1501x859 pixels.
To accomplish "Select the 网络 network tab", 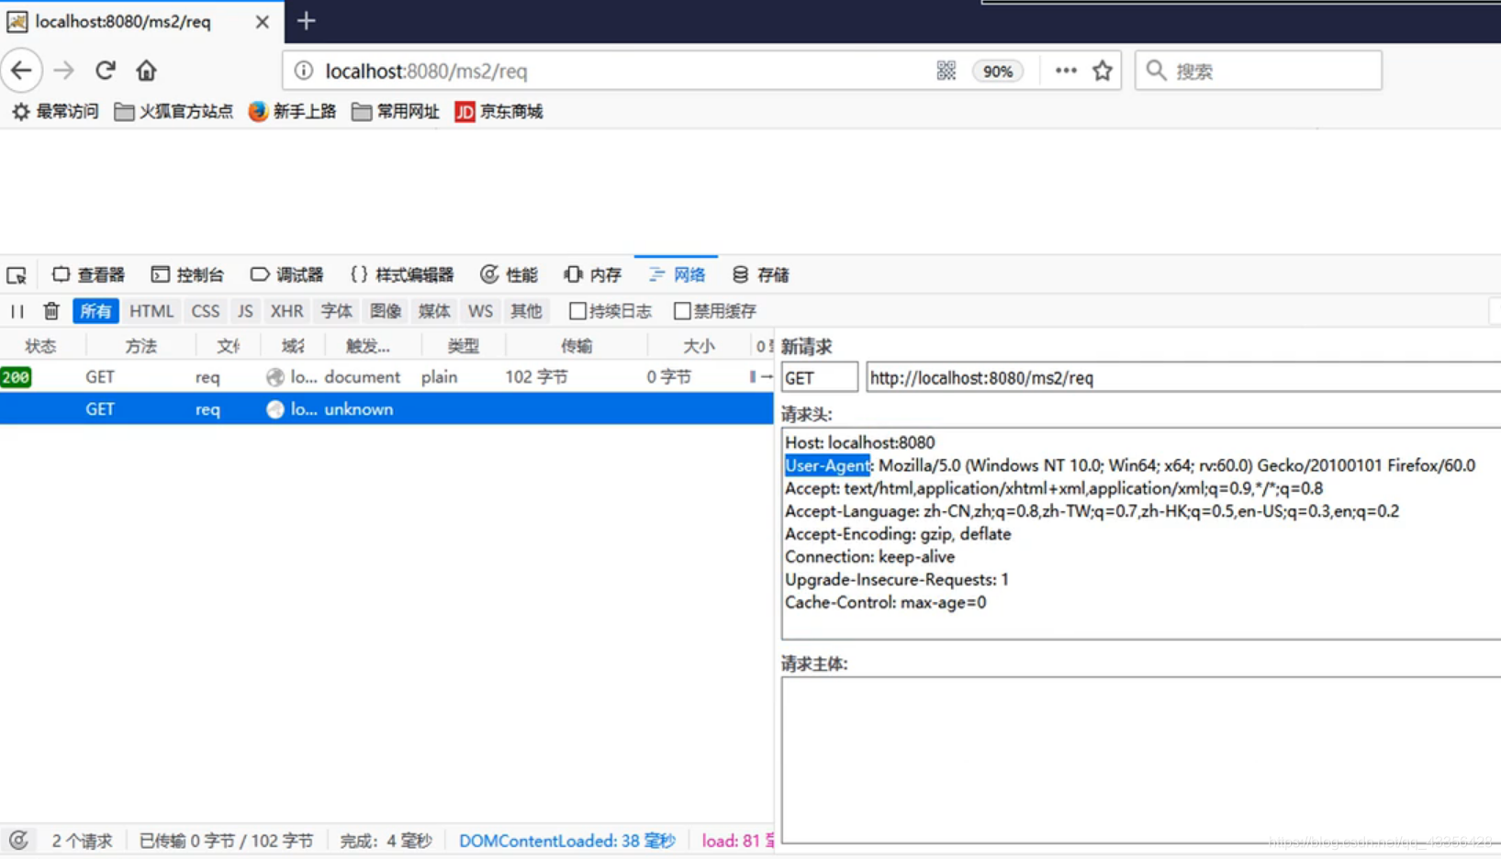I will pyautogui.click(x=677, y=274).
